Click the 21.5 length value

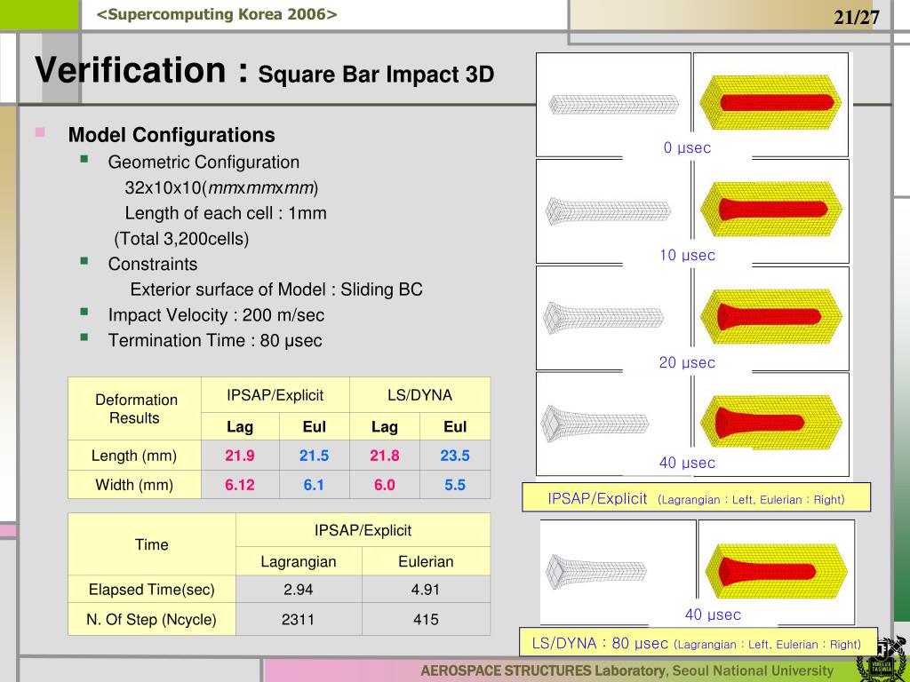point(314,456)
